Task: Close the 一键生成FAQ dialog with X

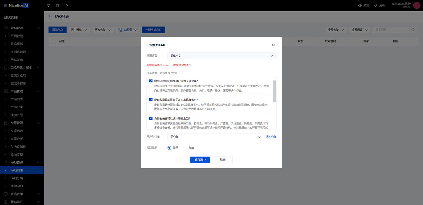Action: 273,45
